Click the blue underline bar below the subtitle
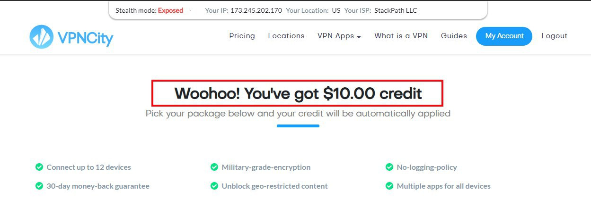Image resolution: width=591 pixels, height=216 pixels. (298, 126)
